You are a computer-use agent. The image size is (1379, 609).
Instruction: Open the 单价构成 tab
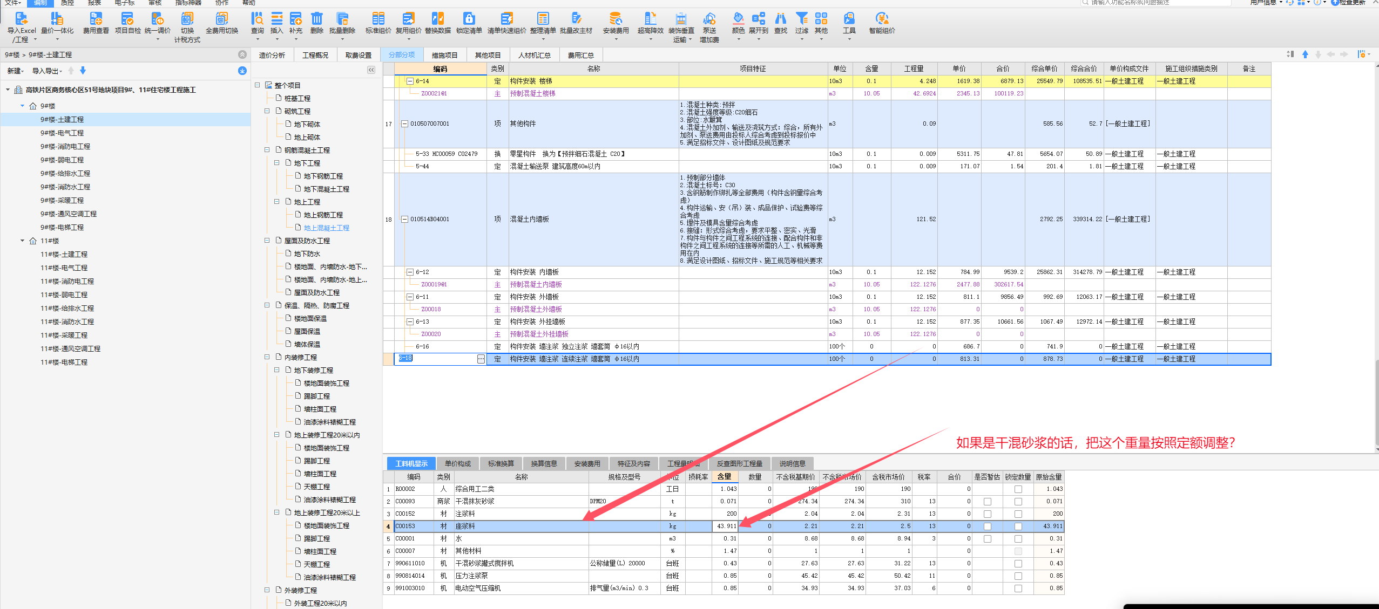pyautogui.click(x=458, y=463)
